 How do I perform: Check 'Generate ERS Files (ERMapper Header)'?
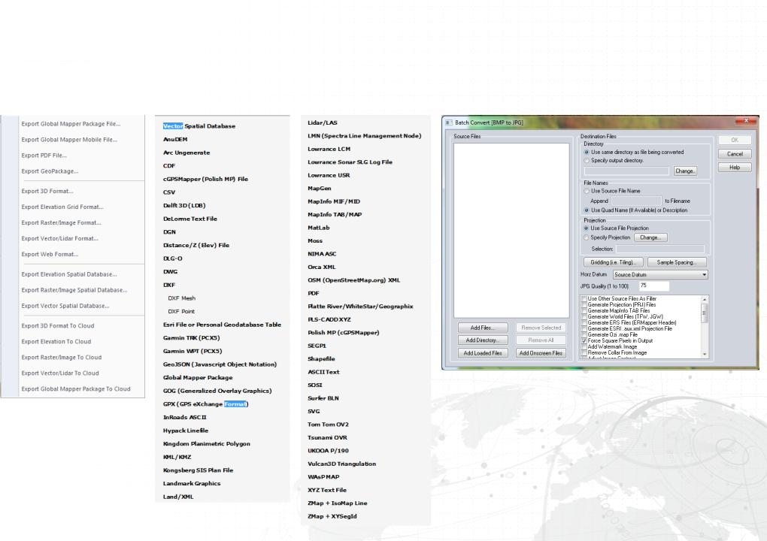pyautogui.click(x=584, y=322)
